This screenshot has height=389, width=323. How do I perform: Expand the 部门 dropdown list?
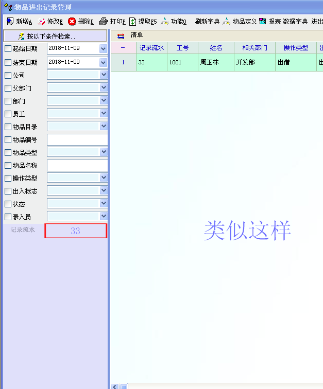[104, 101]
